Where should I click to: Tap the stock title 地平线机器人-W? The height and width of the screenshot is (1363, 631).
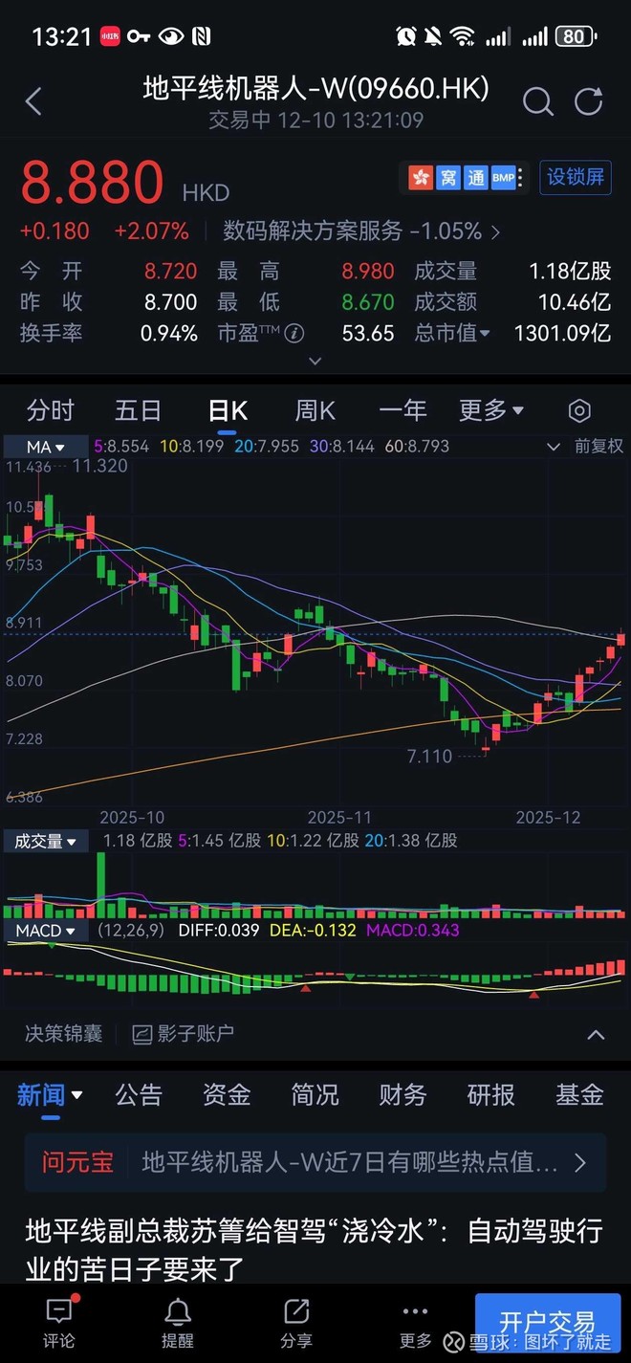click(315, 89)
